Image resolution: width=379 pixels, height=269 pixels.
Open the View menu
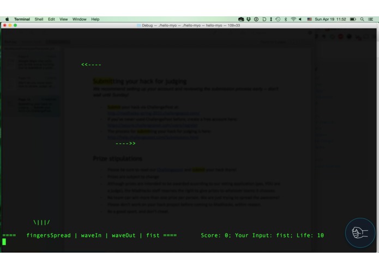[x=64, y=19]
